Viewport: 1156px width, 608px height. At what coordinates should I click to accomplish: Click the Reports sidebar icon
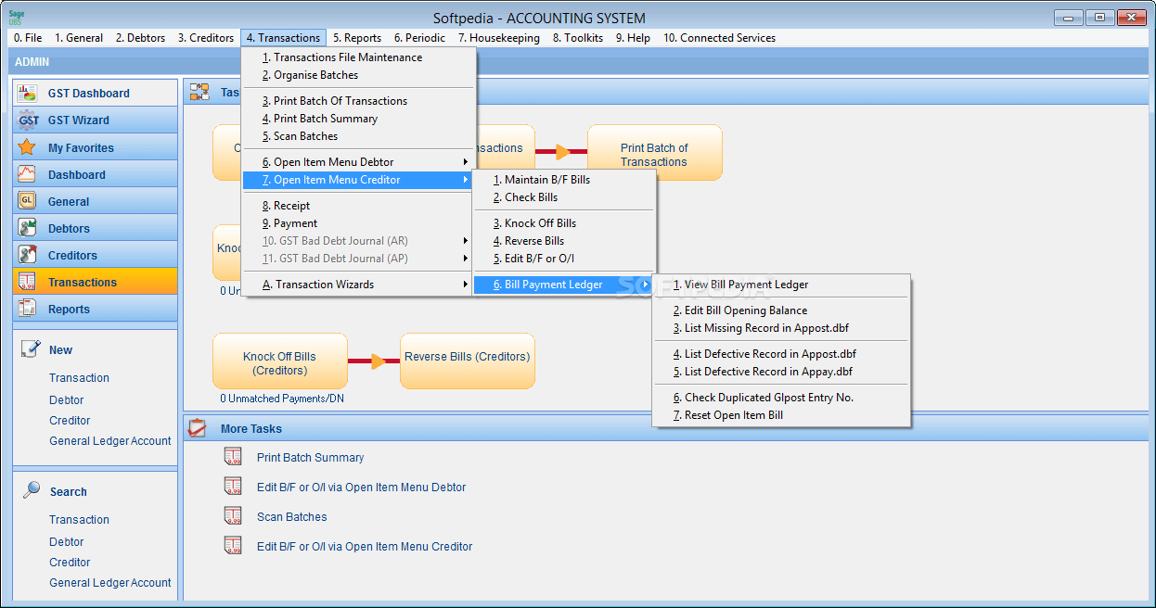coord(27,309)
